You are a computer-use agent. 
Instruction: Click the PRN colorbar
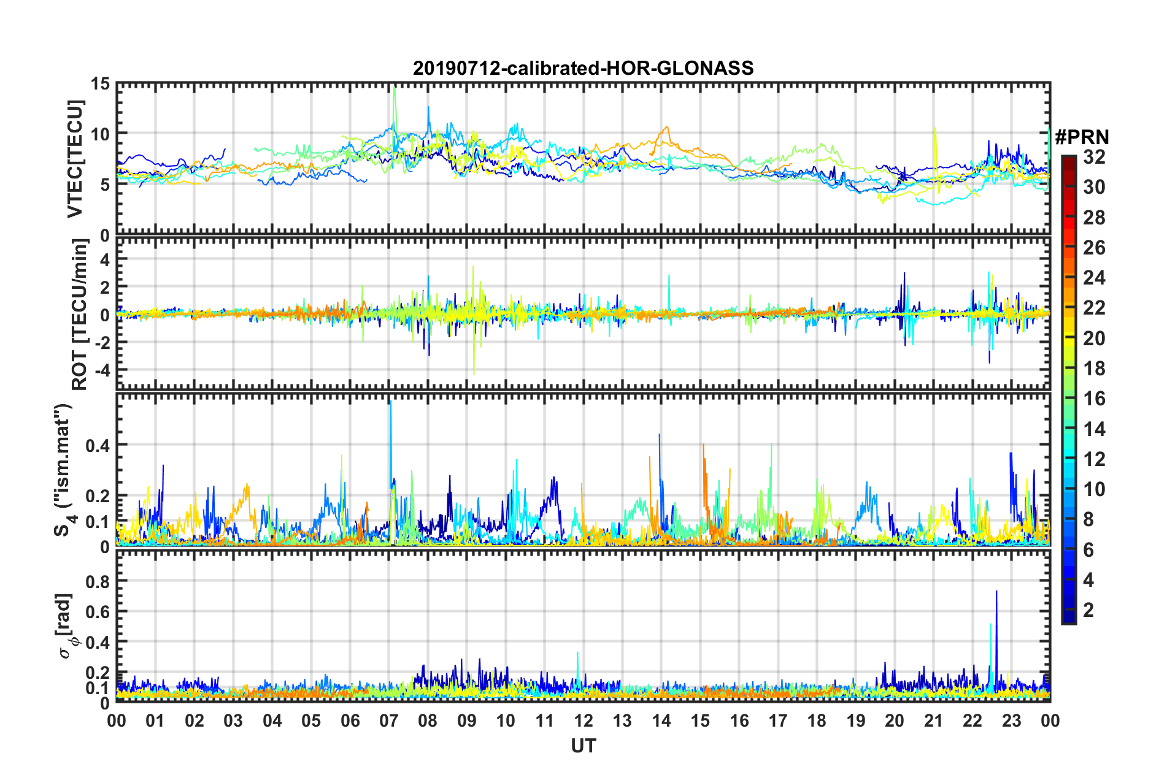tap(1068, 389)
